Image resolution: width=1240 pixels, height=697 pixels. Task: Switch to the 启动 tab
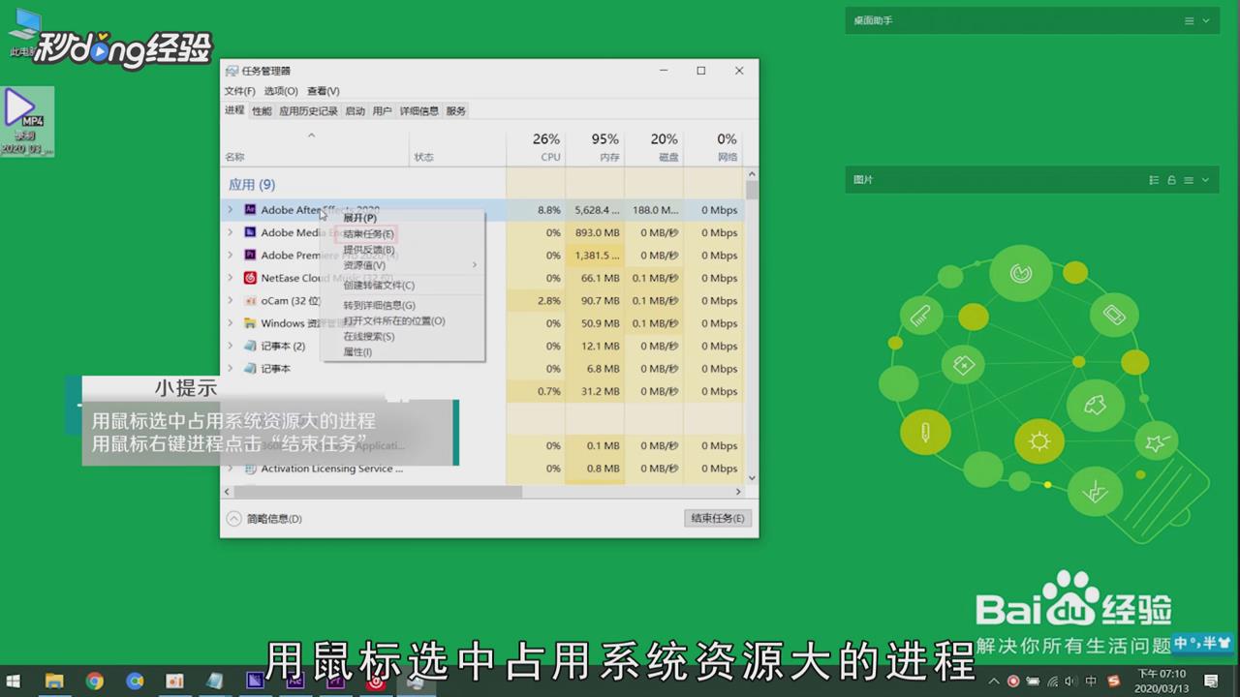tap(356, 111)
